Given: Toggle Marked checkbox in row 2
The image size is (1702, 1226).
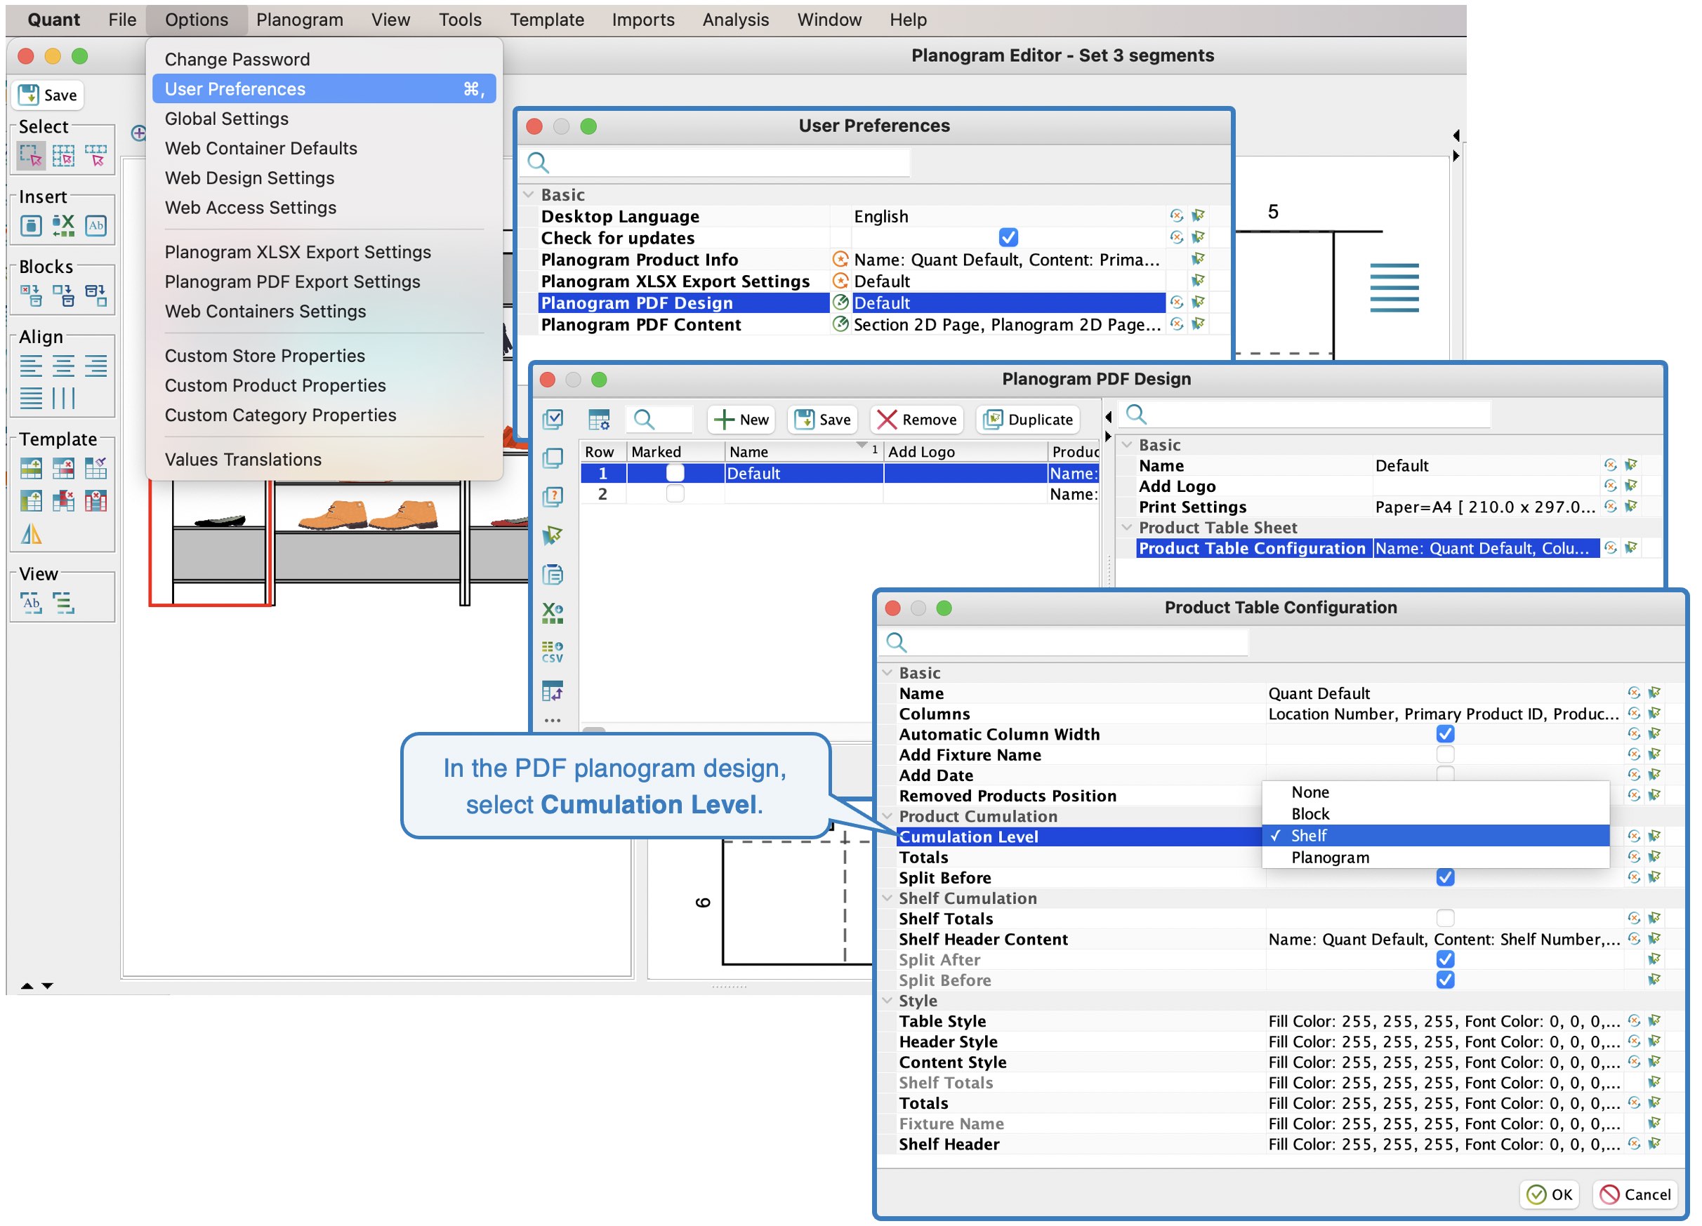Looking at the screenshot, I should (x=675, y=494).
